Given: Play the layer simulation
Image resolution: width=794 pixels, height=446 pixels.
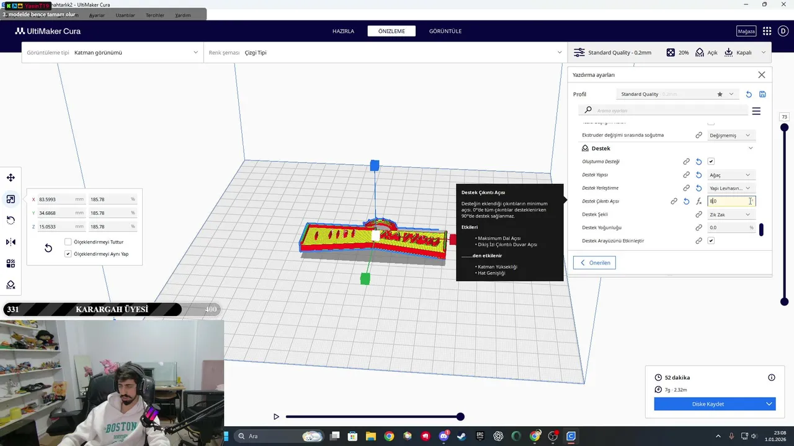Looking at the screenshot, I should (276, 417).
